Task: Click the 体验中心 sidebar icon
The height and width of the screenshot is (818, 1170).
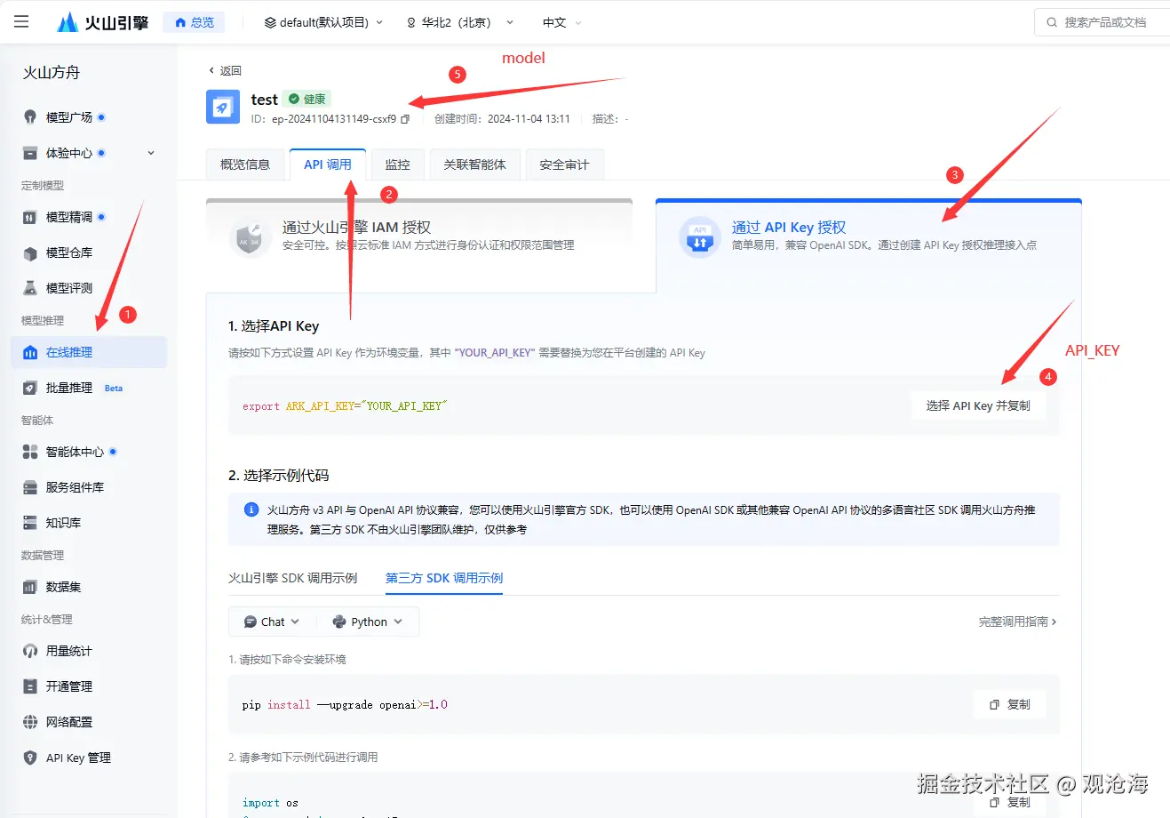Action: coord(30,153)
